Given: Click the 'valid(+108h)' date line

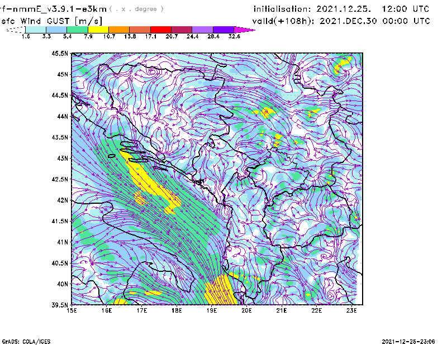Looking at the screenshot, I should (341, 21).
